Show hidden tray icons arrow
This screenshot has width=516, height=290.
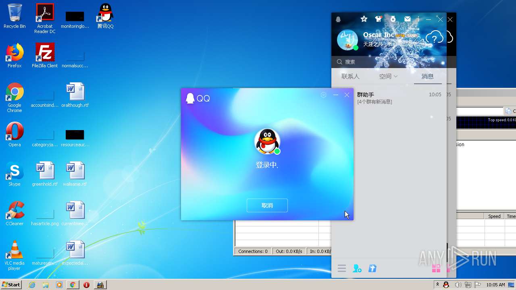point(437,285)
